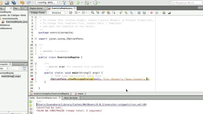Screen dimensions: 203x114
Task: Open the config default dropdown
Action: [x=47, y=3]
